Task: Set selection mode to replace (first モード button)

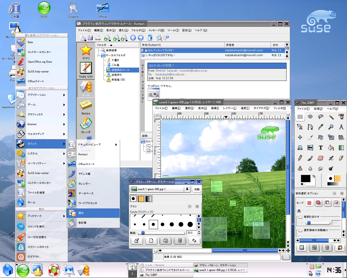Action: coord(309,203)
